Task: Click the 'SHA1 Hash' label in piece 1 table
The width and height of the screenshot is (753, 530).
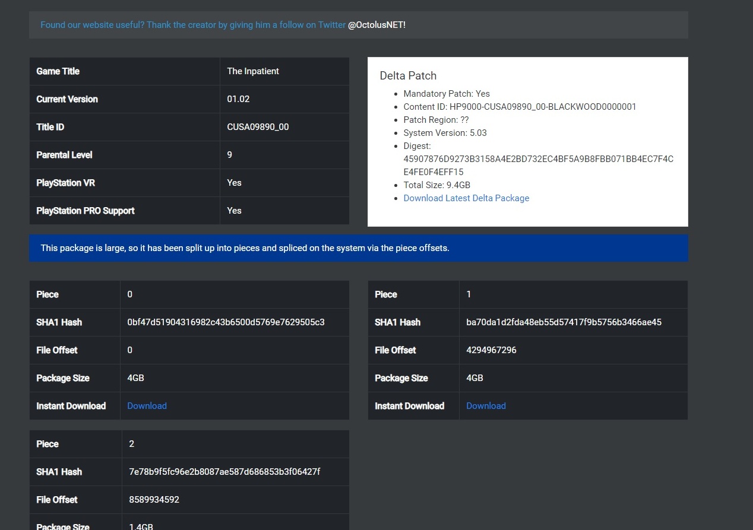Action: click(x=397, y=322)
